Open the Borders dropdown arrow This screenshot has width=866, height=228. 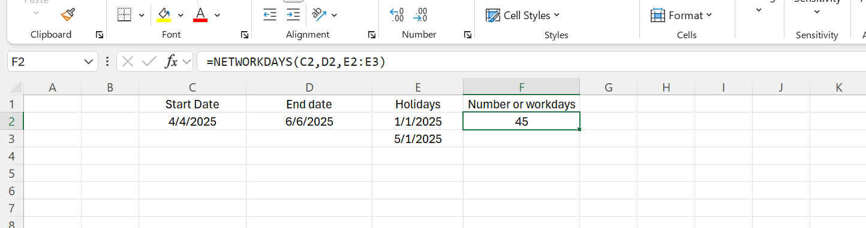click(142, 15)
